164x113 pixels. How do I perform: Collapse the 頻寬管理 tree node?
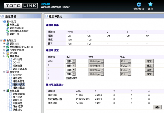(4, 72)
